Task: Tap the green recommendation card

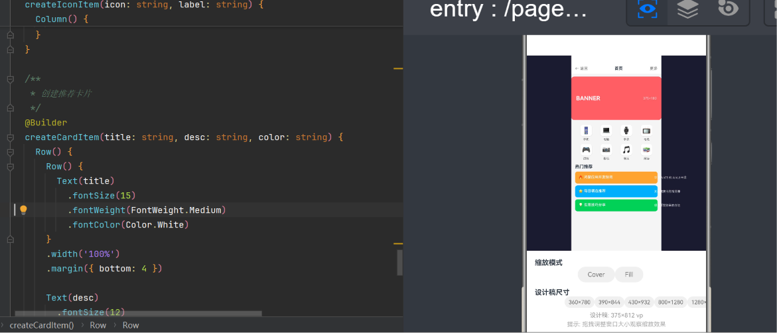Action: (616, 205)
